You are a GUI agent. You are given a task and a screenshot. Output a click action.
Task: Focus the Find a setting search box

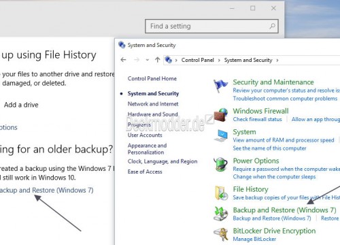coord(211,27)
